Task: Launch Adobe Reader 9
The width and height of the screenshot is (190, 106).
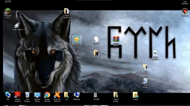Action: (x=18, y=97)
